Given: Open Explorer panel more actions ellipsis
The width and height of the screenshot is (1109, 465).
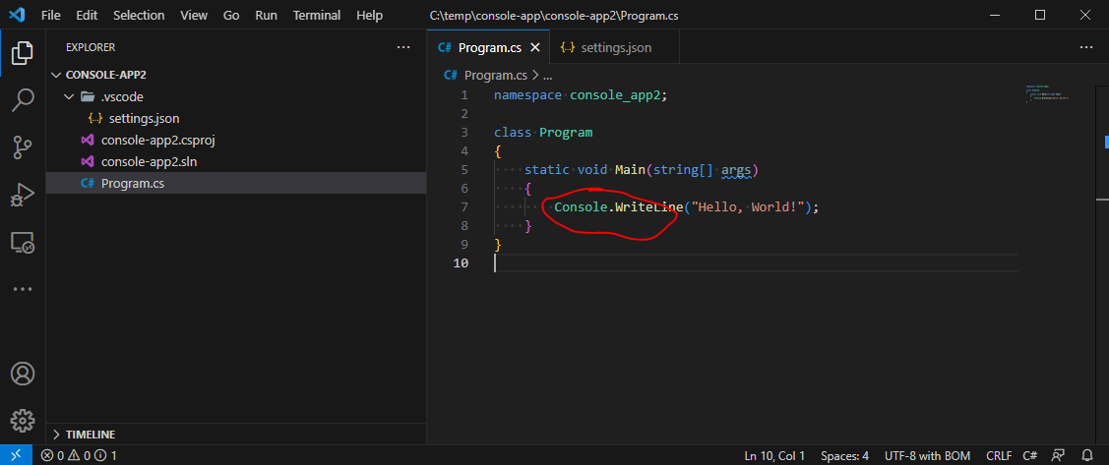Looking at the screenshot, I should (x=403, y=47).
